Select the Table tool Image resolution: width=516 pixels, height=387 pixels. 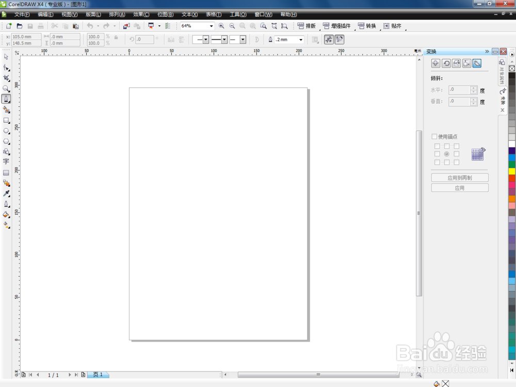[6, 173]
